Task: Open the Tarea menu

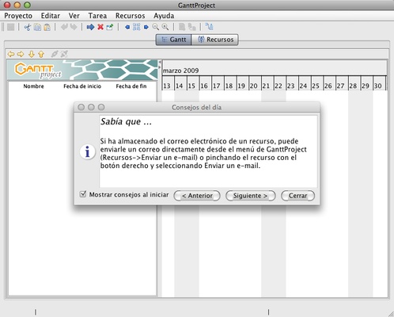Action: click(97, 16)
